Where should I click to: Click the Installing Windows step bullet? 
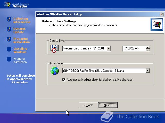pyautogui.click(x=9, y=49)
